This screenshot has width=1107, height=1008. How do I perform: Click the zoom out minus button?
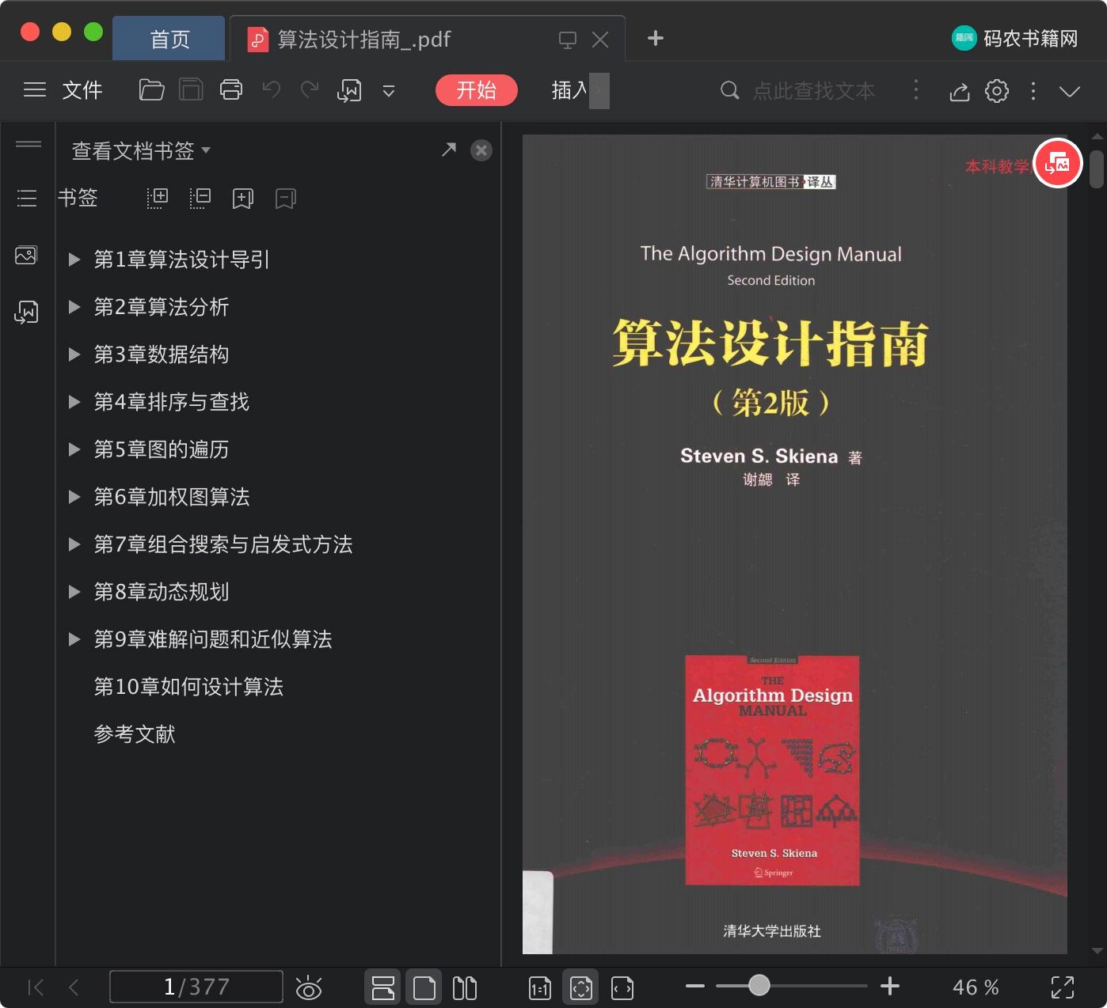(x=695, y=986)
